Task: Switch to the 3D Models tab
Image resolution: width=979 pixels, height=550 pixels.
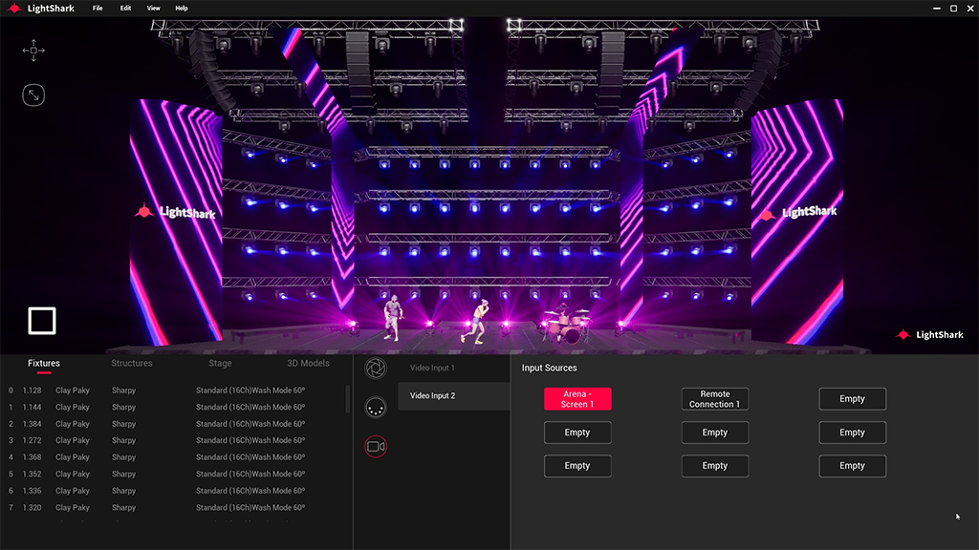Action: 308,364
